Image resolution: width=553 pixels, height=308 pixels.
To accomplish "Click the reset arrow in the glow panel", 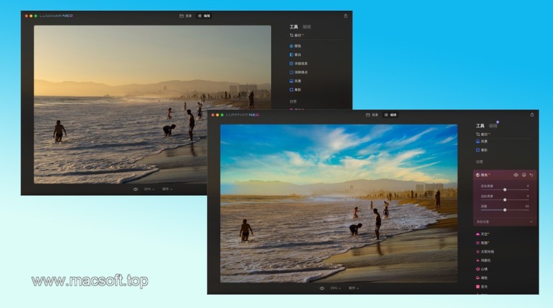I will [x=531, y=175].
